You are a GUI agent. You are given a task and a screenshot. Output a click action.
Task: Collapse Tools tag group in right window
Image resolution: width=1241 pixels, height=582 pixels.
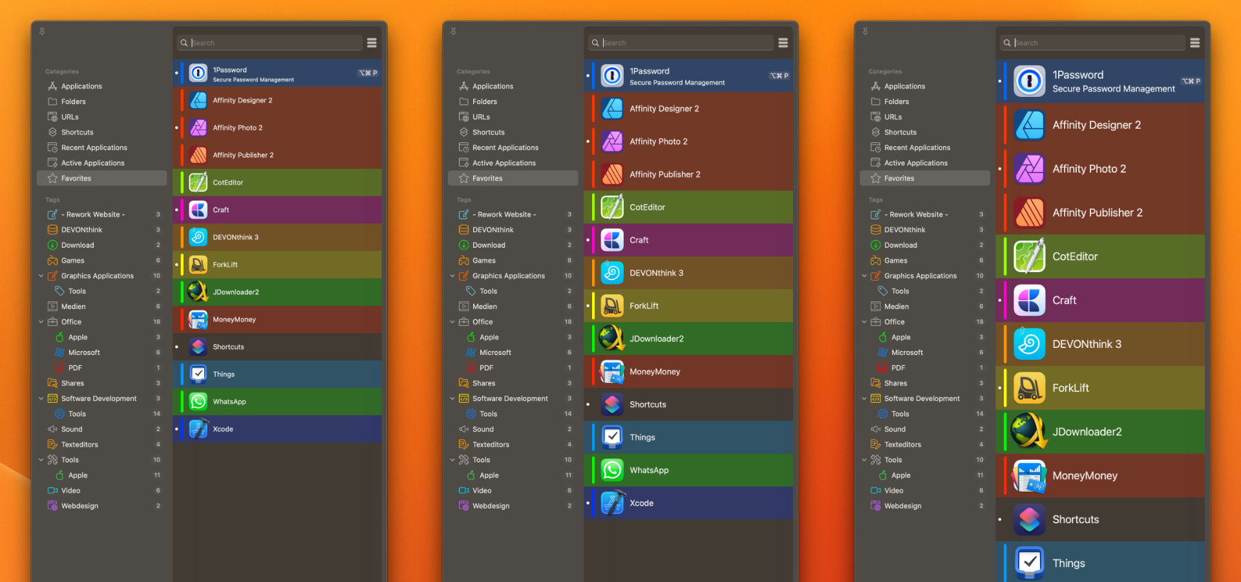(x=864, y=460)
